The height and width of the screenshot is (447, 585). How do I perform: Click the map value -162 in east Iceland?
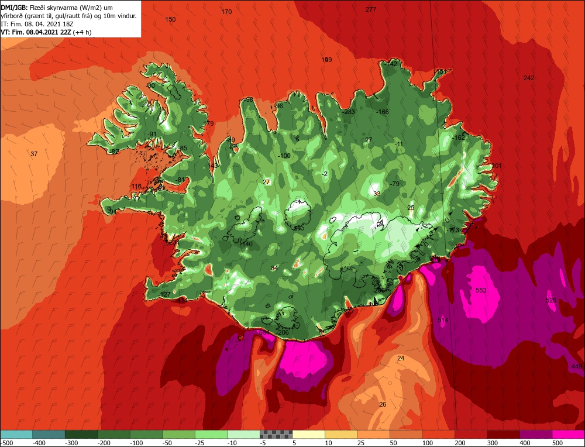pos(459,137)
